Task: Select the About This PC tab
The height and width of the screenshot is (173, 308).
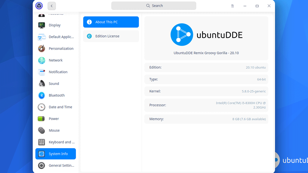Action: pyautogui.click(x=111, y=22)
